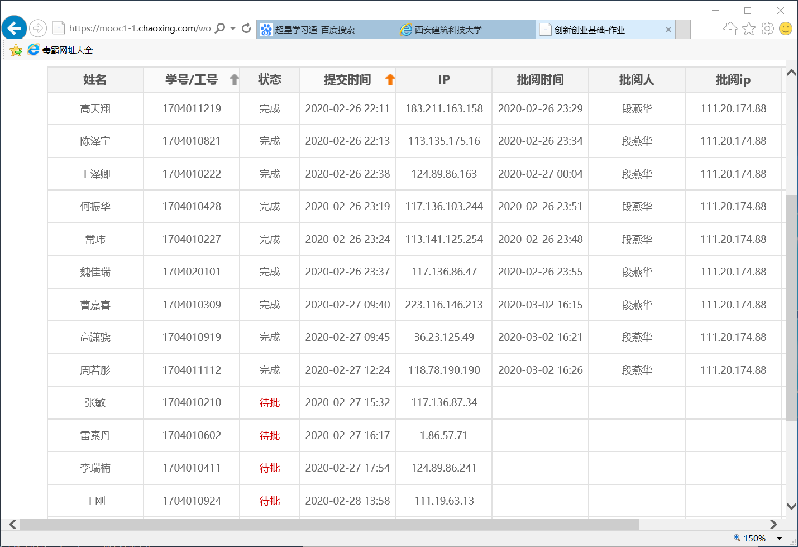Close the 创新创业基础-作业 tab

668,30
